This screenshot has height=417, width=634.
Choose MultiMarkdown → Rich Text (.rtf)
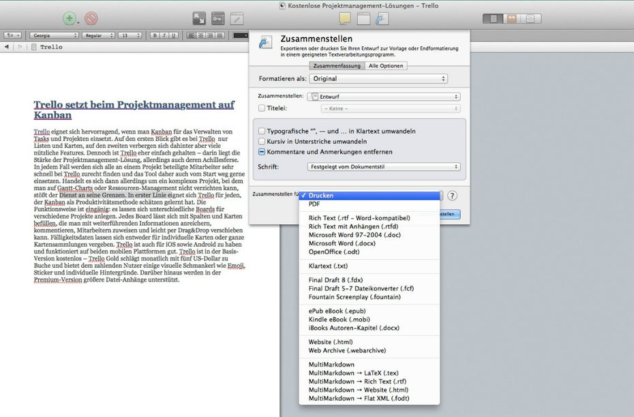[x=369, y=382]
